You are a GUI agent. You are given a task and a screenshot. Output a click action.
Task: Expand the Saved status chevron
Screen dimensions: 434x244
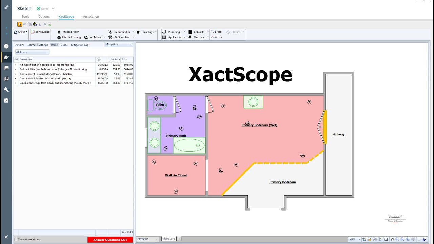pyautogui.click(x=53, y=9)
